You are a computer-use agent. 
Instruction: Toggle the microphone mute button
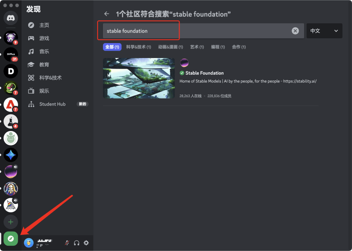tap(67, 243)
